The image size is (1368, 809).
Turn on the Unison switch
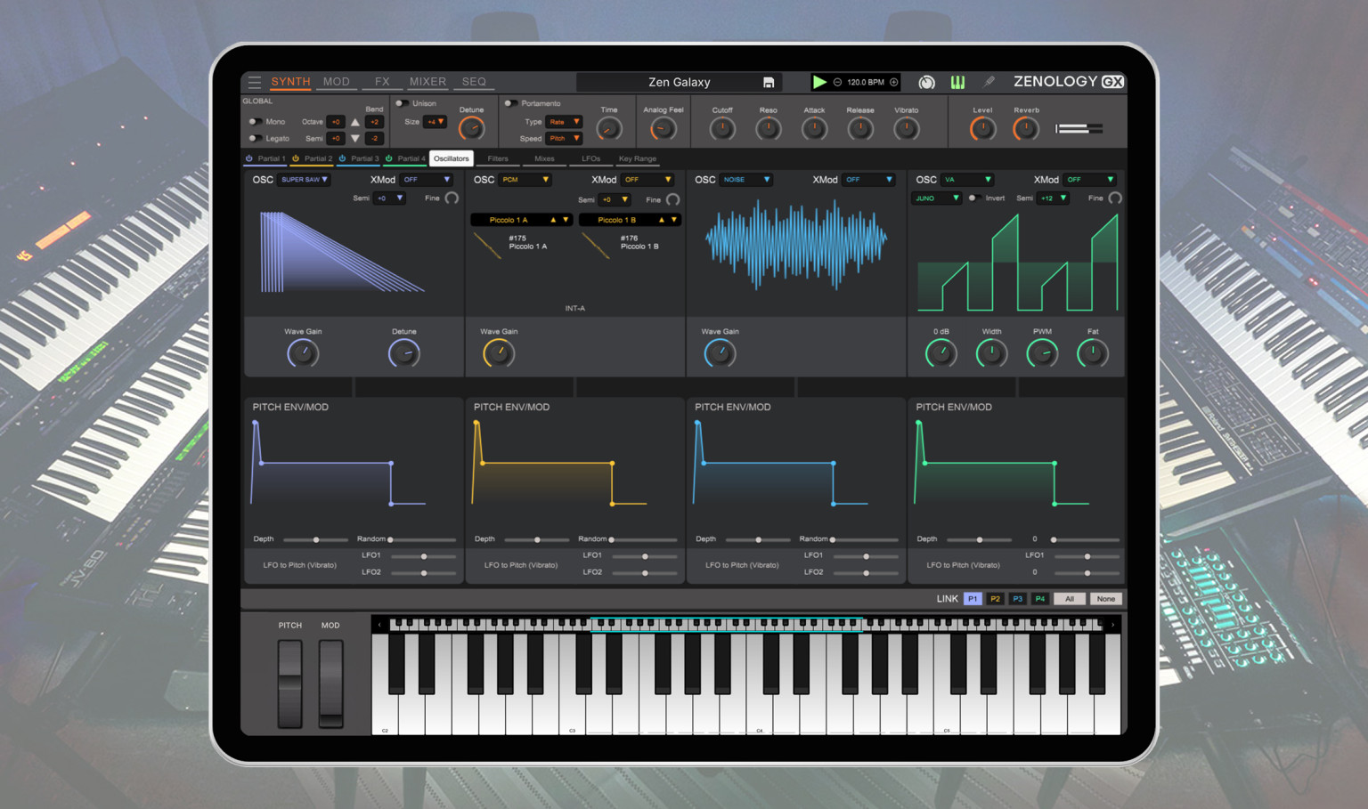click(x=402, y=103)
